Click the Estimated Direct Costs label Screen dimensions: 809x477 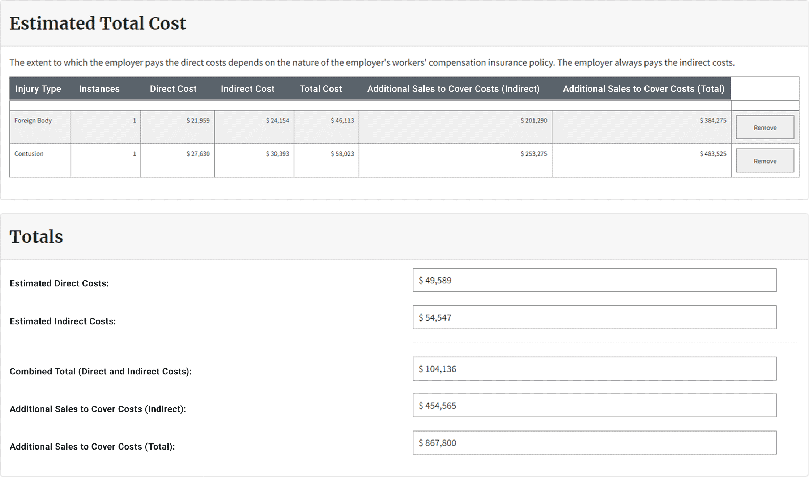pyautogui.click(x=59, y=283)
